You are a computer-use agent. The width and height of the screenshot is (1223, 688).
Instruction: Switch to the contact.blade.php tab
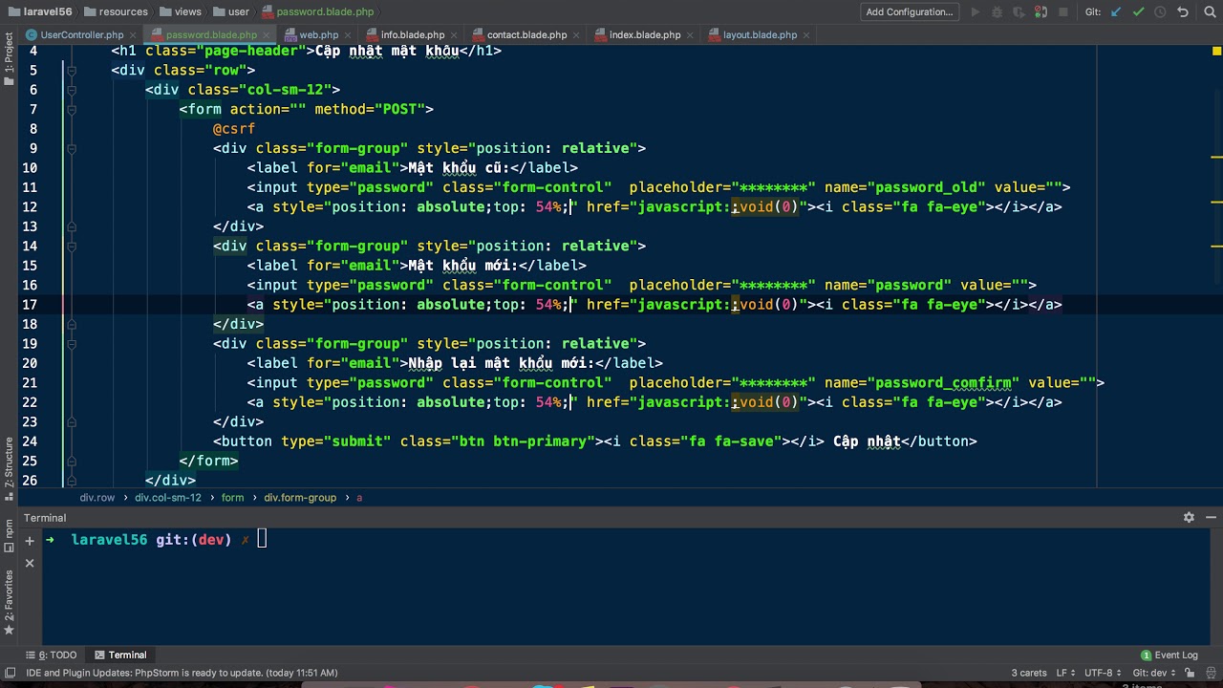click(x=526, y=35)
